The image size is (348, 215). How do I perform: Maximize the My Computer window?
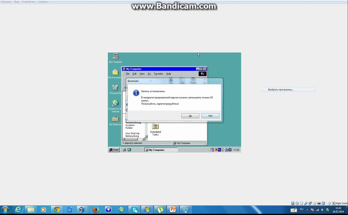pyautogui.click(x=201, y=69)
